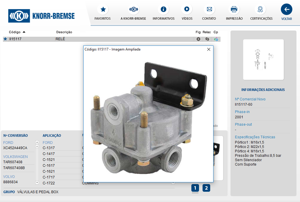Click the Cp components icon for II15117
The height and width of the screenshot is (202, 300).
pyautogui.click(x=216, y=39)
